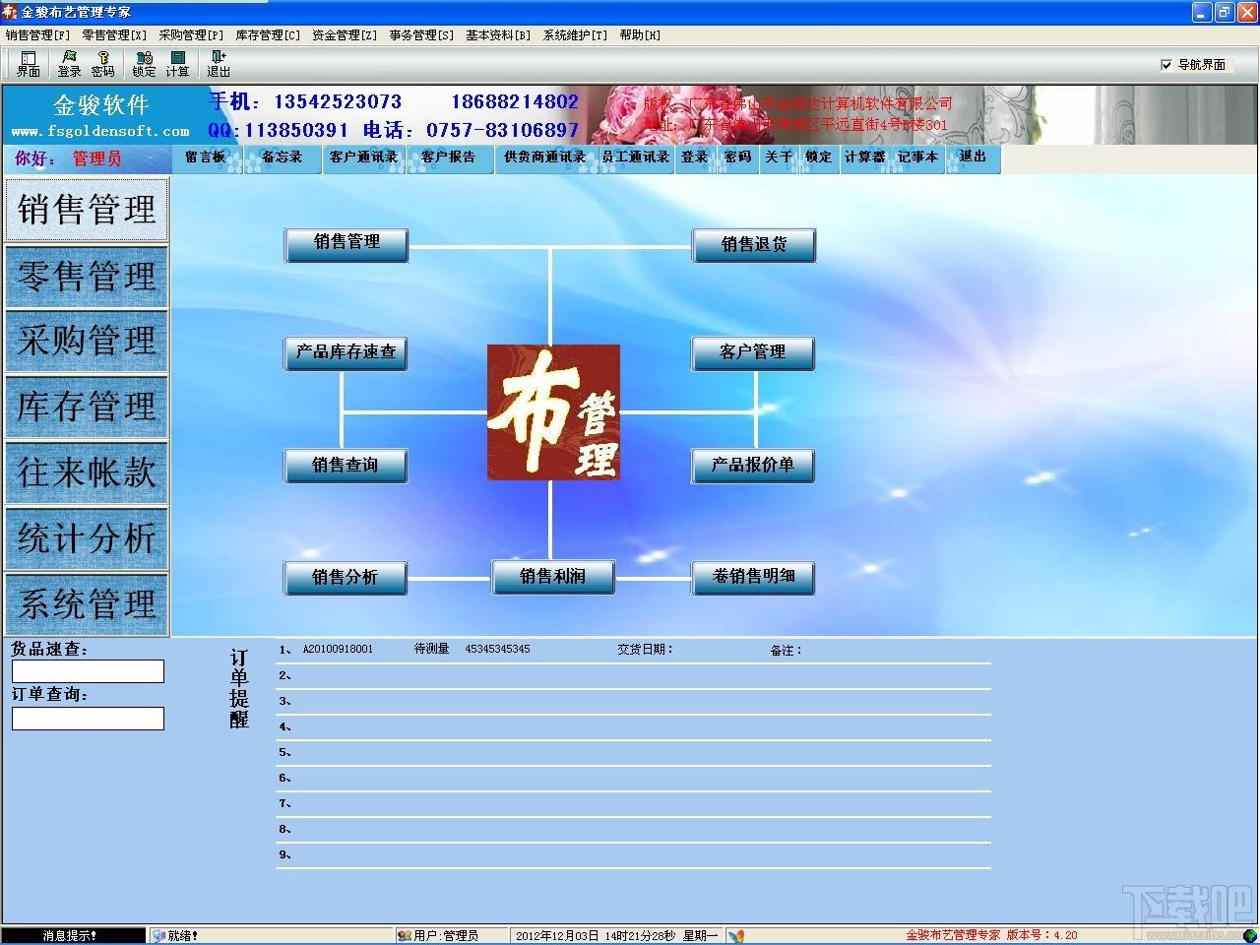Open the 系统维护[T] menu
Image resolution: width=1260 pixels, height=945 pixels.
[575, 34]
